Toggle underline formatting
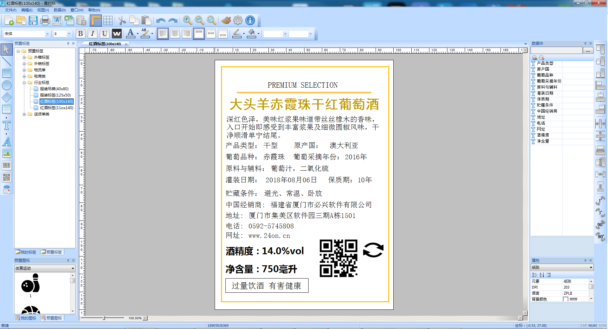 [104, 33]
